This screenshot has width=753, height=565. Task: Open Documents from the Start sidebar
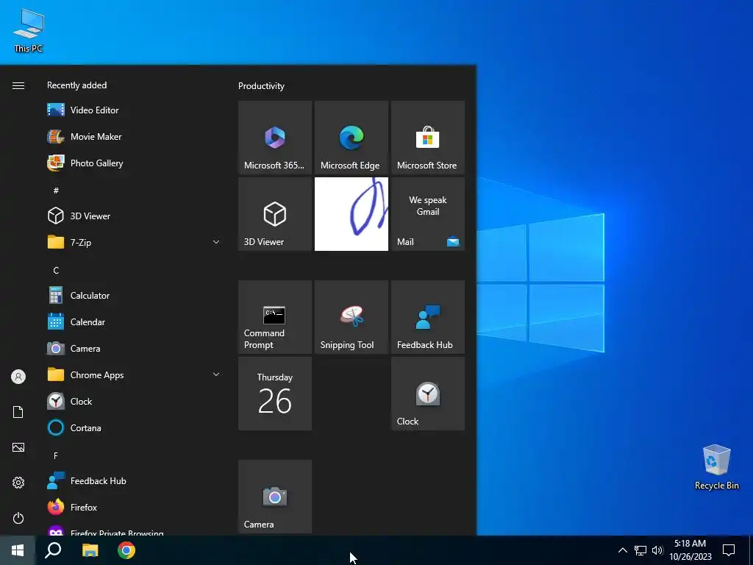[18, 412]
